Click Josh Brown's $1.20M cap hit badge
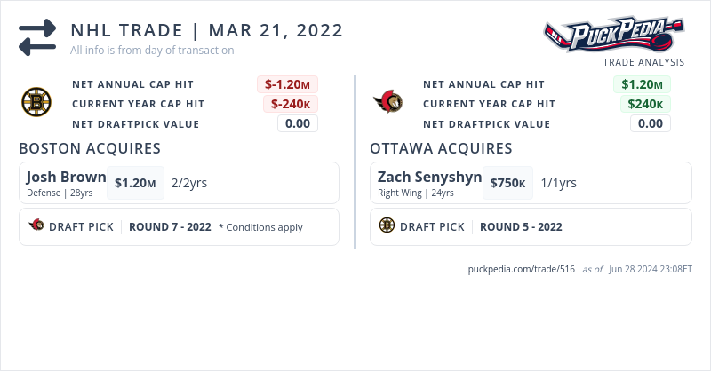This screenshot has width=711, height=371. click(135, 183)
